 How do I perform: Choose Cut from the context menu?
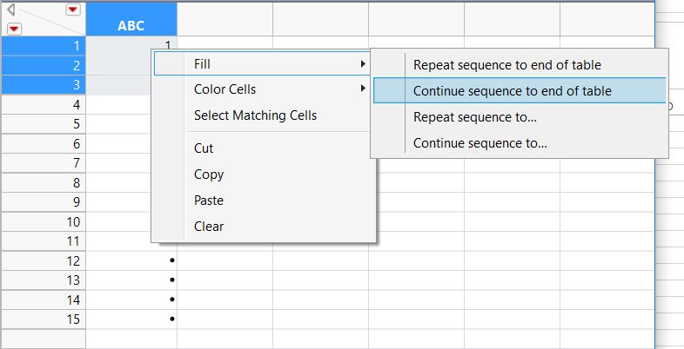pos(204,148)
